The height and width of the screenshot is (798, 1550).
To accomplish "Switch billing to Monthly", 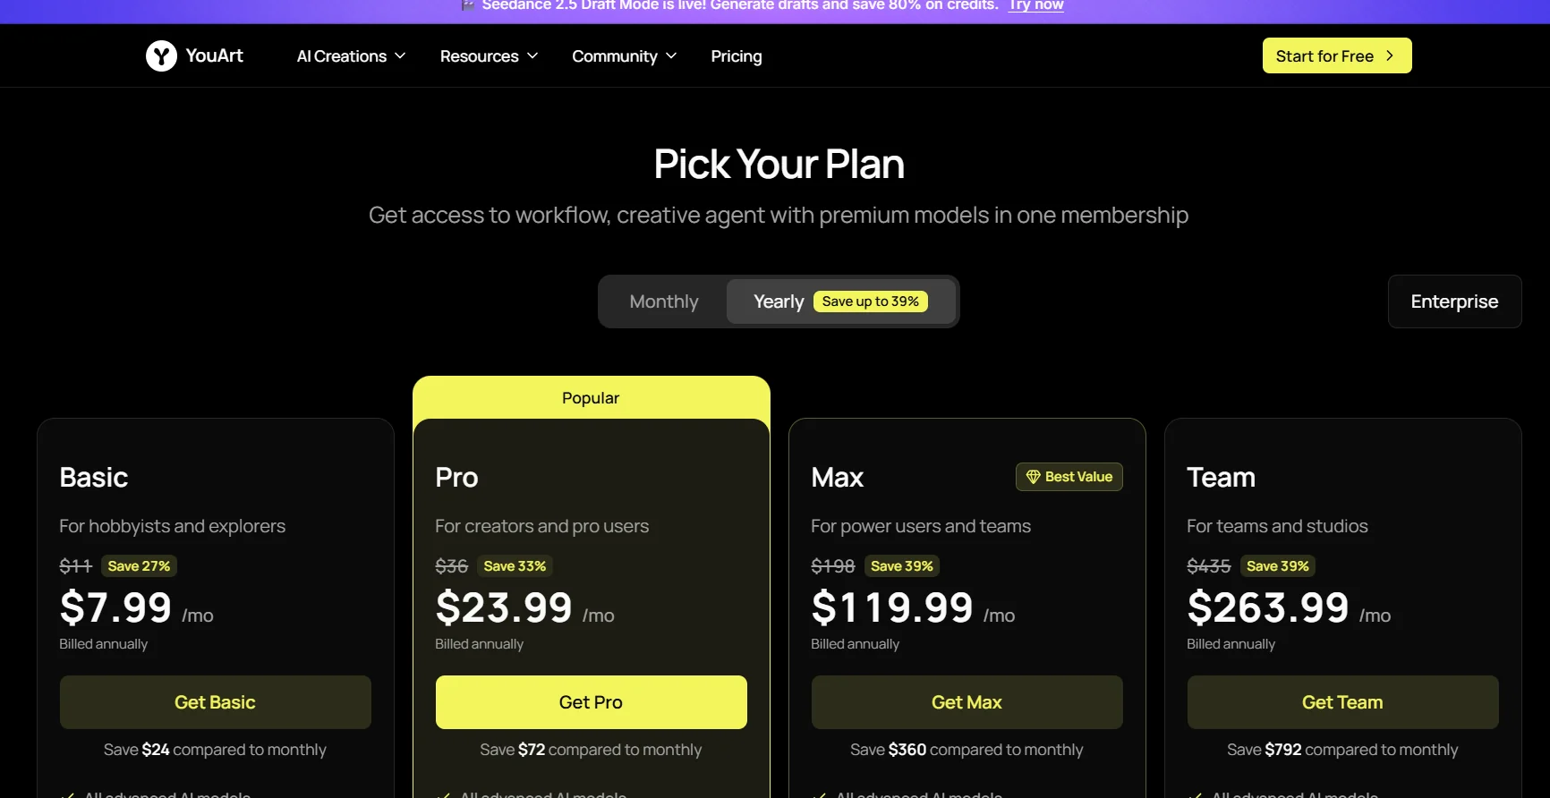I will 663,301.
